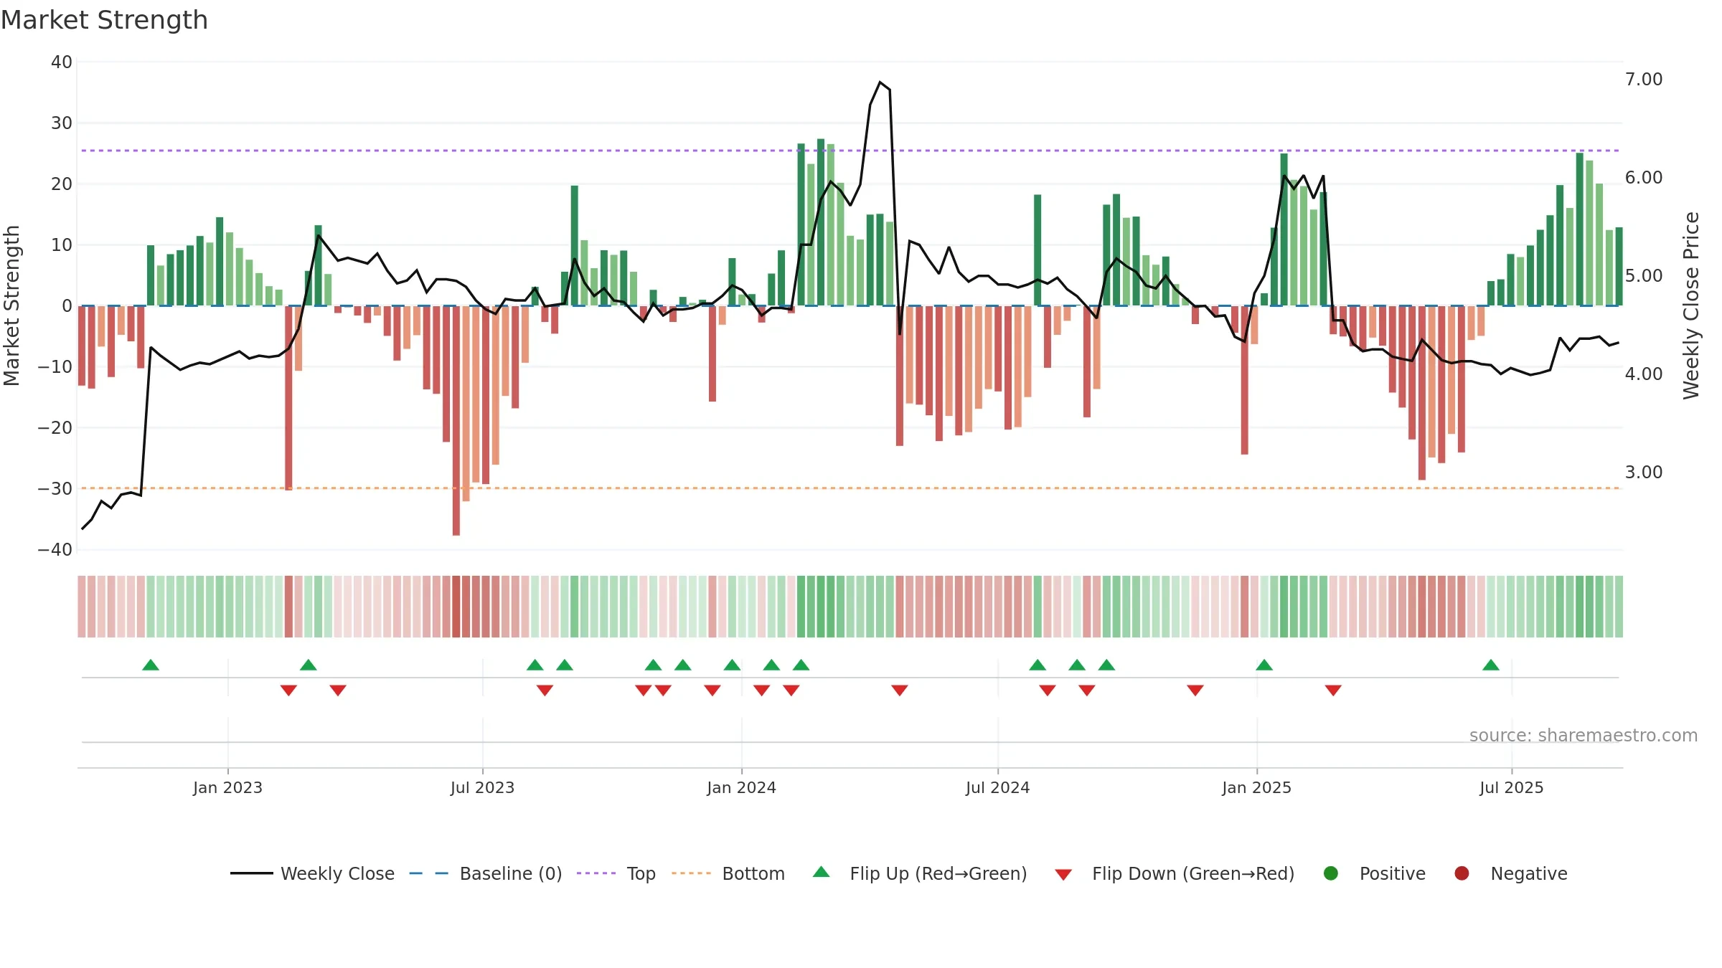This screenshot has height=968, width=1722.
Task: Click the red Flip Down triangle legend icon
Action: 1063,874
